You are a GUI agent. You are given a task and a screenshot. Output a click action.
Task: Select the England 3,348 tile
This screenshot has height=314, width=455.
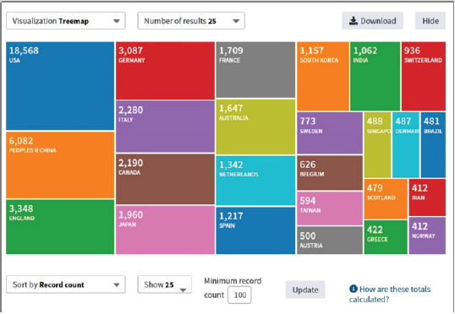point(60,227)
